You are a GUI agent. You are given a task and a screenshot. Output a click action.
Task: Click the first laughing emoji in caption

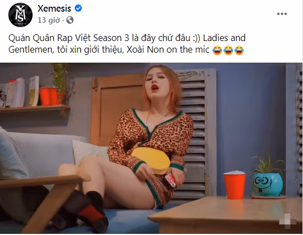pyautogui.click(x=217, y=50)
